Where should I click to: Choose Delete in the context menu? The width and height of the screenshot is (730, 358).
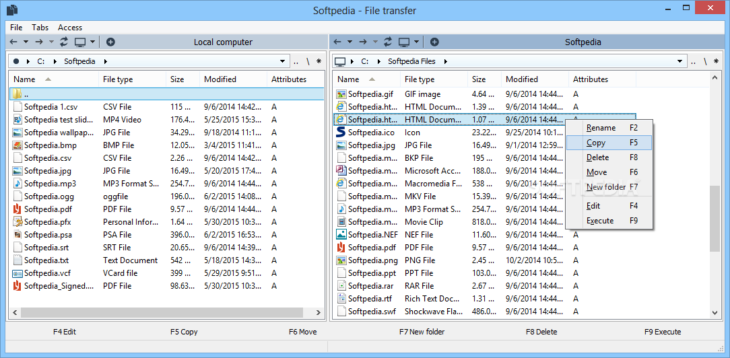click(x=609, y=157)
